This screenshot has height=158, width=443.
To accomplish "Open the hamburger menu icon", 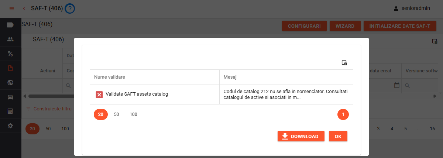I will (11, 8).
